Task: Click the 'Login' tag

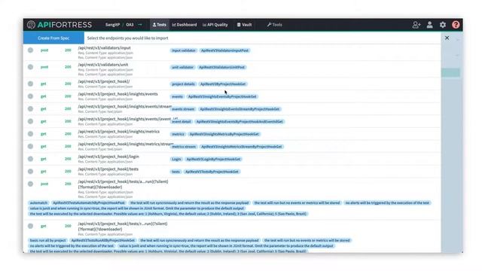Action: tap(176, 159)
